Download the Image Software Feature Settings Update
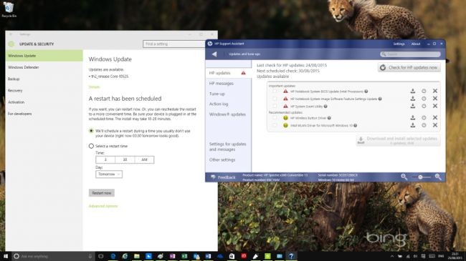The image size is (466, 261). tap(413, 99)
